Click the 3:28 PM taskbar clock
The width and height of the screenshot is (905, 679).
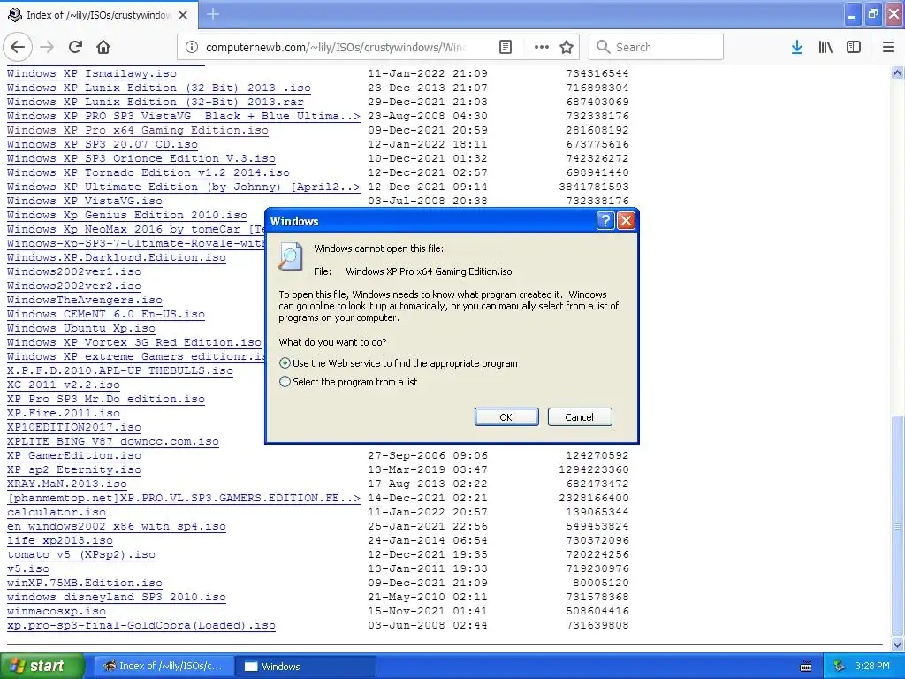871,667
